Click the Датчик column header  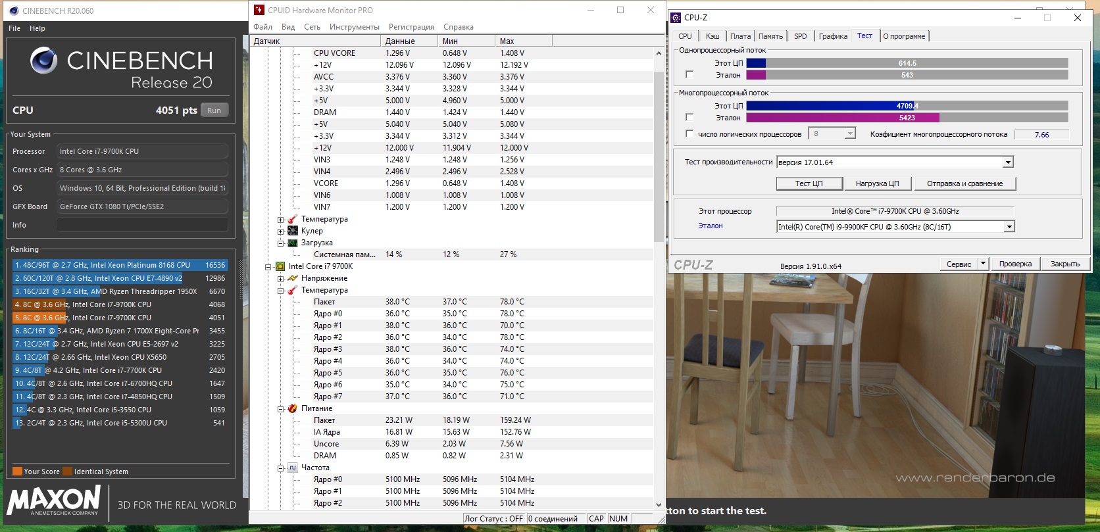click(x=316, y=41)
